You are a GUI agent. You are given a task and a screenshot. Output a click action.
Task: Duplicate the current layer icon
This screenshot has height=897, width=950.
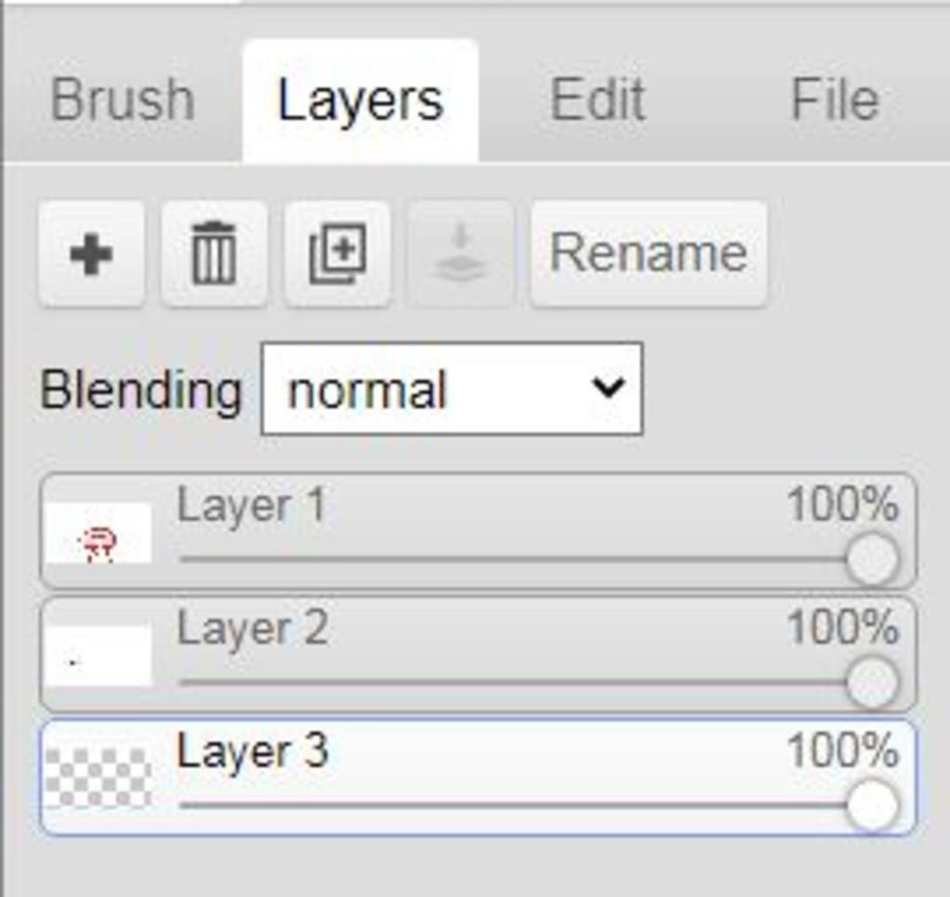[x=338, y=254]
